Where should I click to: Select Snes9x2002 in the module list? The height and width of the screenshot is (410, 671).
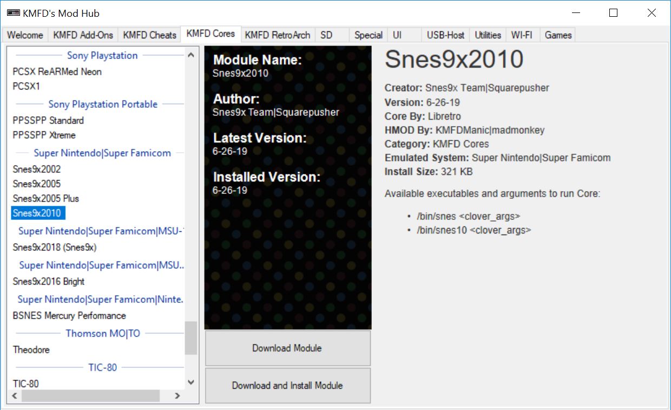pyautogui.click(x=37, y=169)
